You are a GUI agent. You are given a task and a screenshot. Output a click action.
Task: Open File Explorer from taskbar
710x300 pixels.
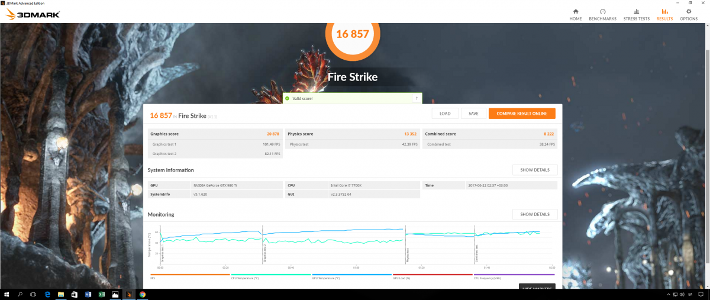click(61, 294)
